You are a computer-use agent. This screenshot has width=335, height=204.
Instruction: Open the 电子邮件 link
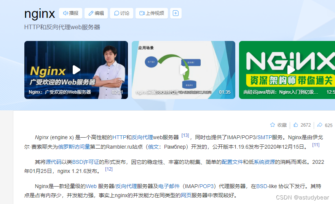(x=169, y=186)
